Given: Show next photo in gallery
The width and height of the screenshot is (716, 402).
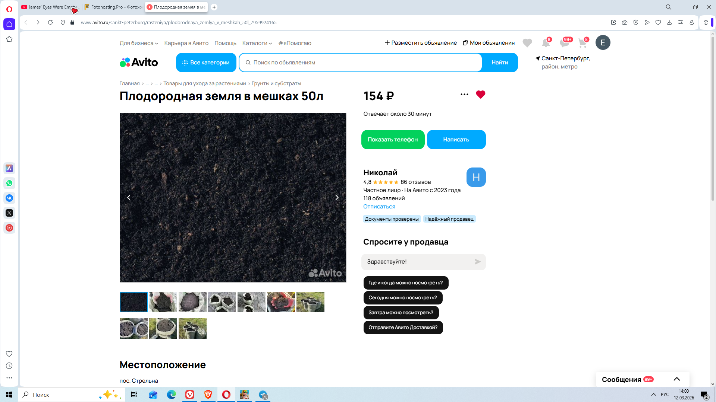Looking at the screenshot, I should pos(337,198).
